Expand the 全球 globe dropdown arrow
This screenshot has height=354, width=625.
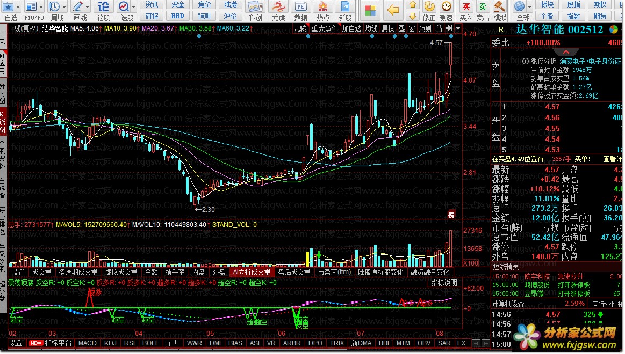pos(529,7)
